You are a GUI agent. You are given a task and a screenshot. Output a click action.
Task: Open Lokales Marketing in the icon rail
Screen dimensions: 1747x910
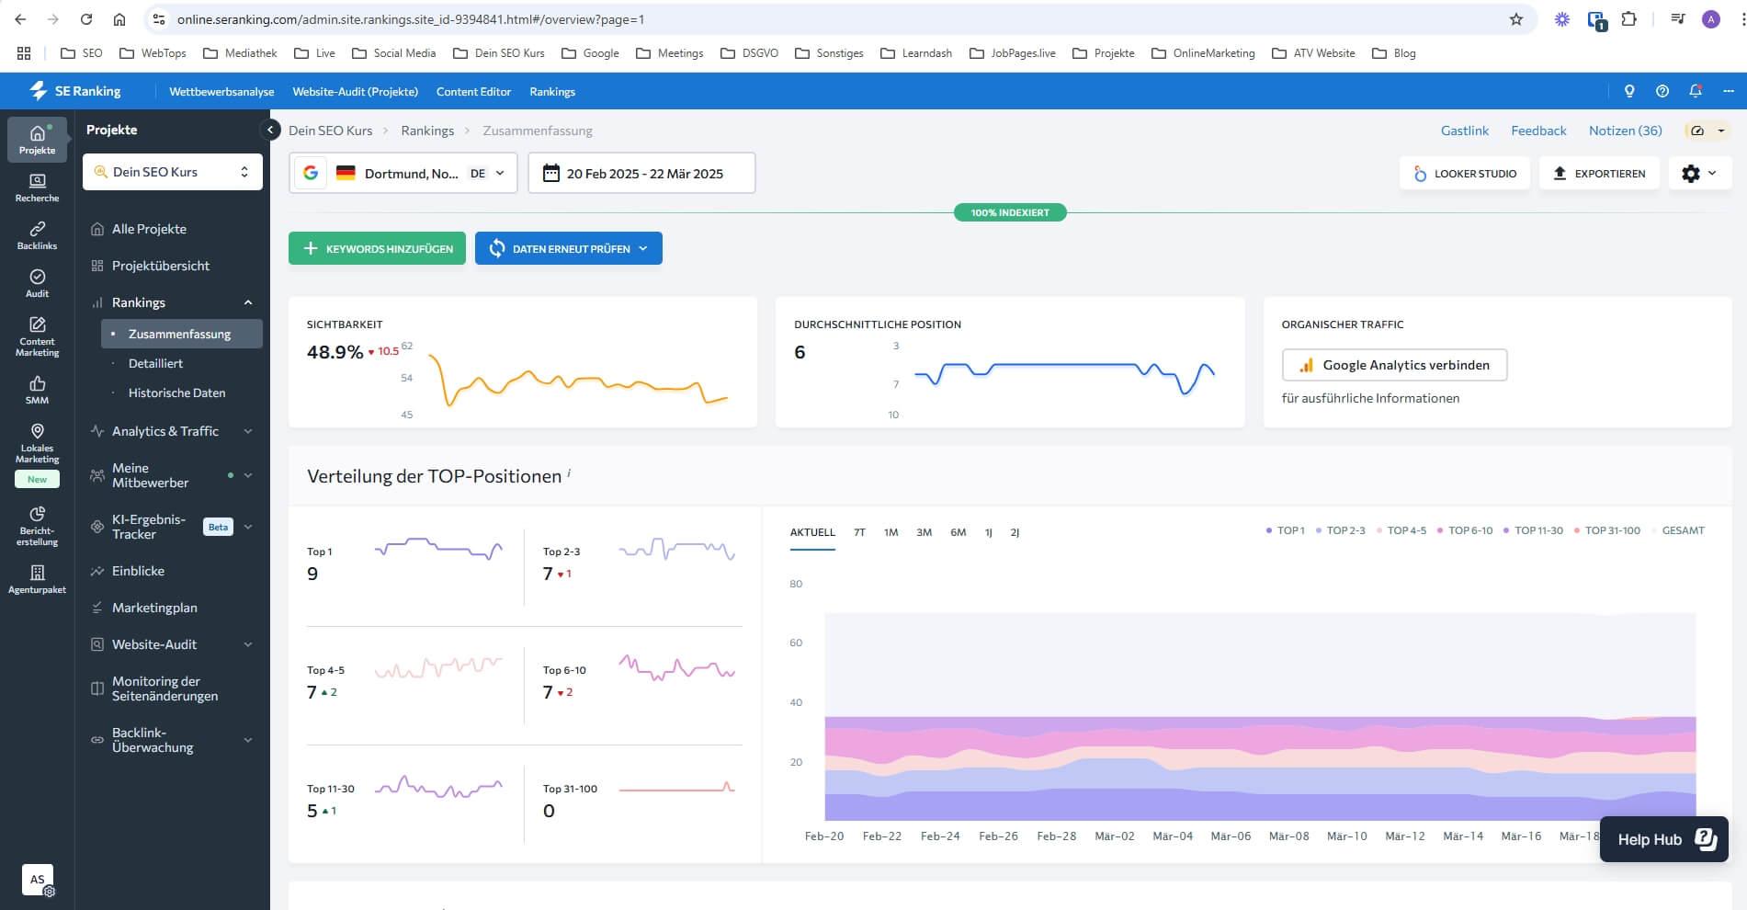pyautogui.click(x=37, y=443)
